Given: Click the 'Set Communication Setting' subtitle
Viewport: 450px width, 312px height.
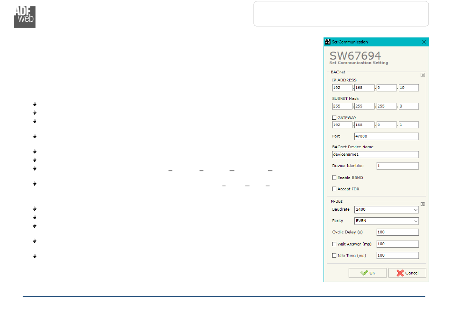Looking at the screenshot, I should [x=359, y=62].
